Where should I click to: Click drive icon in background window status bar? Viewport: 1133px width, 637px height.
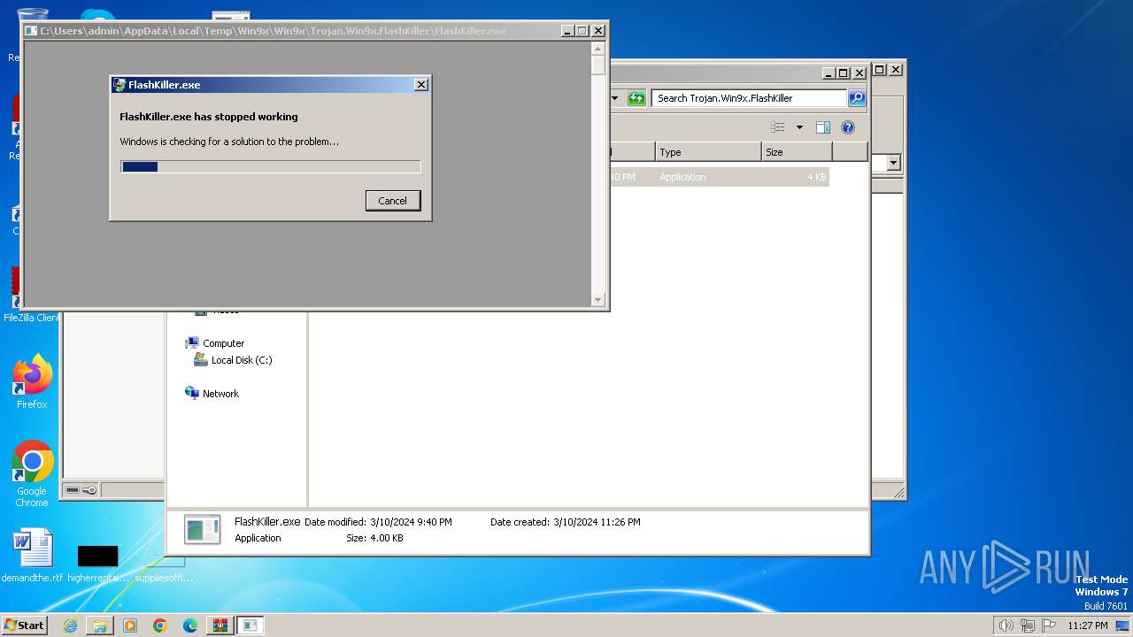tap(73, 490)
